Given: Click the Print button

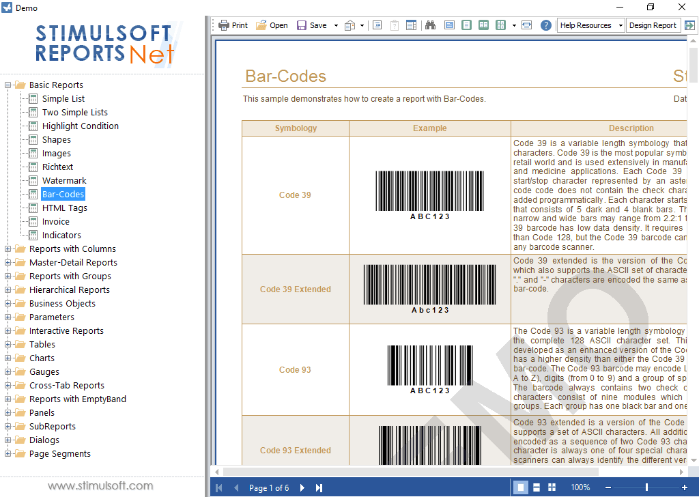Looking at the screenshot, I should [x=233, y=25].
